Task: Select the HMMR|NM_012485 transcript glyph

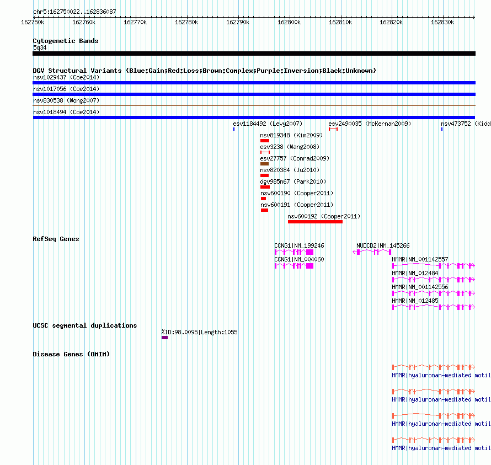Action: [434, 307]
